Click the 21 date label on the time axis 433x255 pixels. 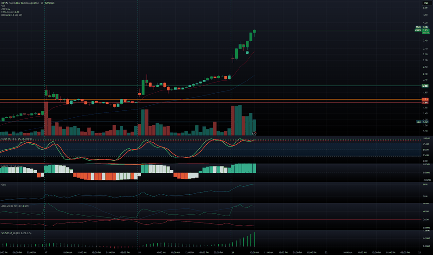point(233,252)
